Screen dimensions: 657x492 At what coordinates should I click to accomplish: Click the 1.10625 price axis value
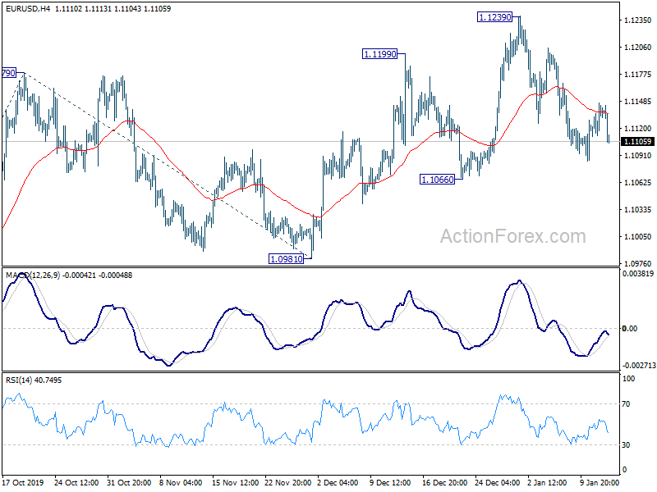[638, 182]
